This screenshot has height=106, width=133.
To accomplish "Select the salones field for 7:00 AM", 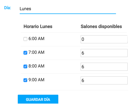I will point(104,53).
